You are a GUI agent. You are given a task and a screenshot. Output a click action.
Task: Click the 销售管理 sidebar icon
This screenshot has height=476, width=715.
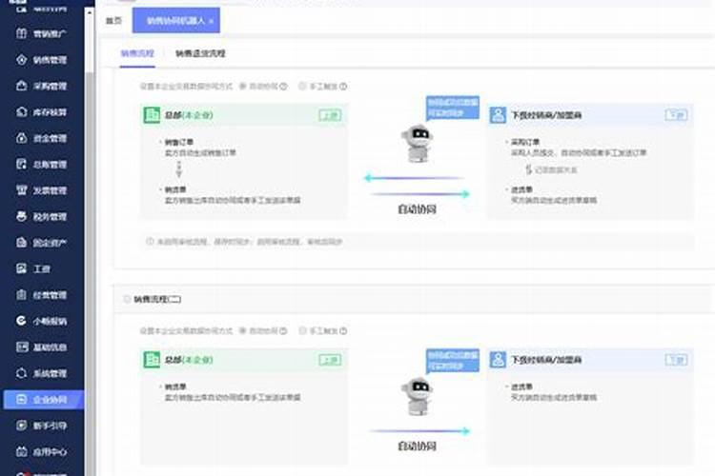[21, 60]
